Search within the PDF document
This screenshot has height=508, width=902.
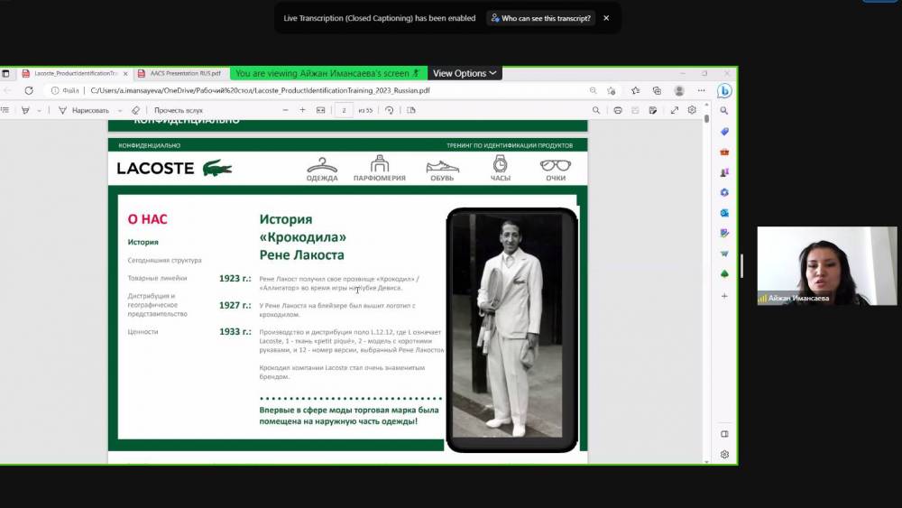596,110
